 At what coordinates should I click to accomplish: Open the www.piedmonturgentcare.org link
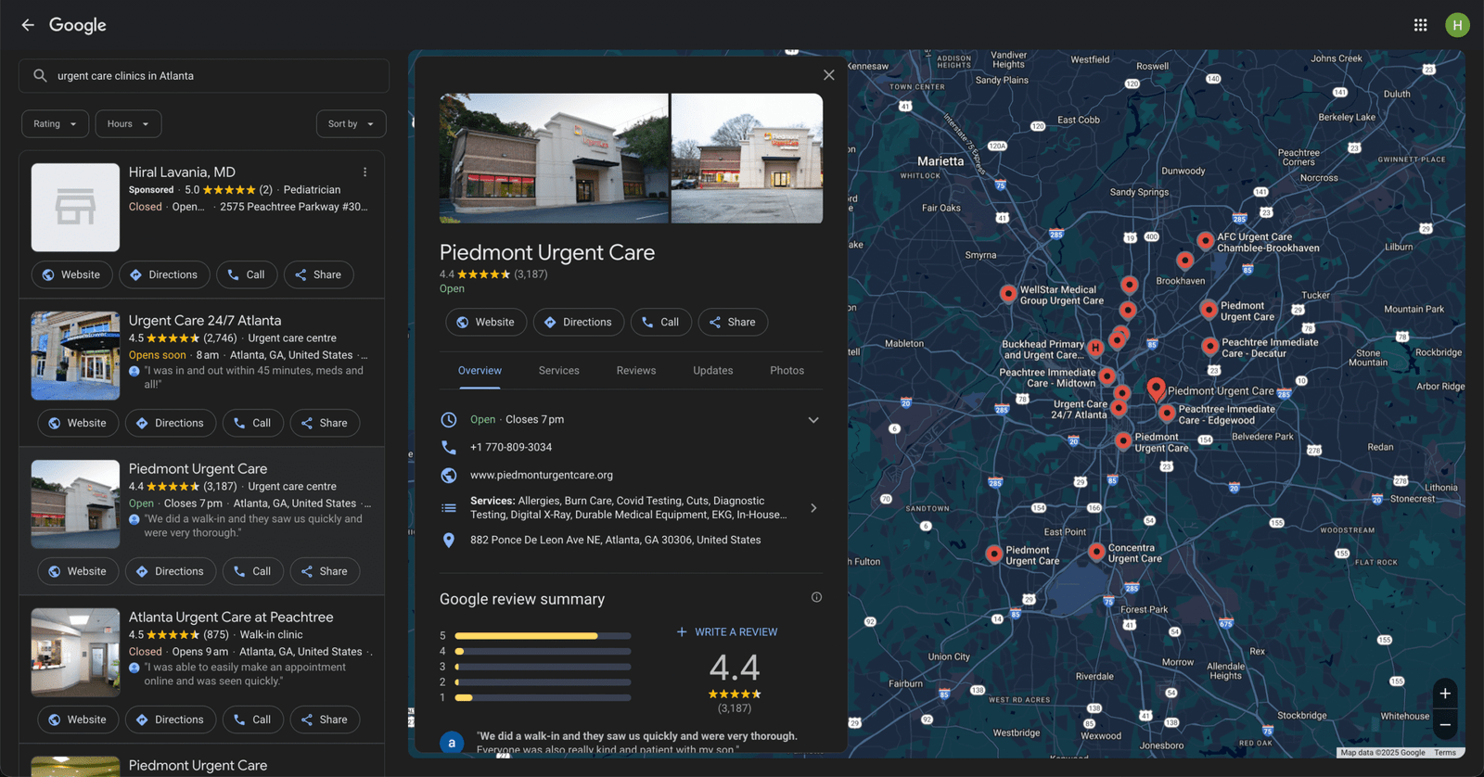point(542,475)
